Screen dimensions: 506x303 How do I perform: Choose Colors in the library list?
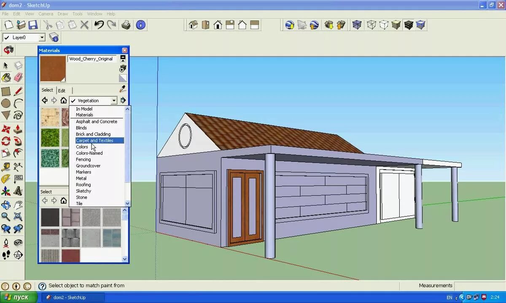coord(82,147)
